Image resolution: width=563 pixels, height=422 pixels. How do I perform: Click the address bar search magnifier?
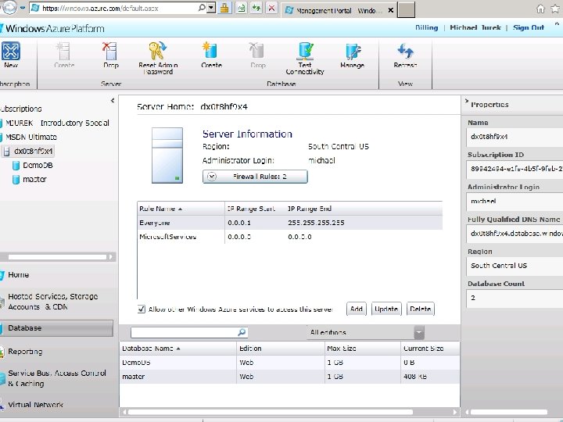pos(202,8)
